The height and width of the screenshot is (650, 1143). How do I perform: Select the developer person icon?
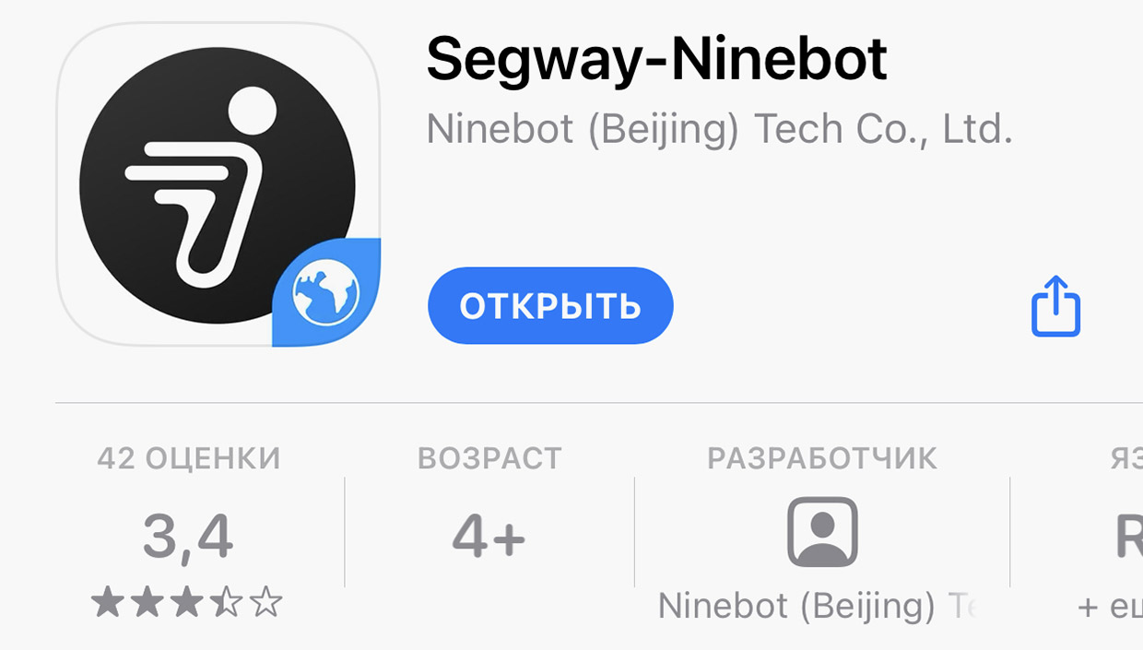pyautogui.click(x=822, y=532)
